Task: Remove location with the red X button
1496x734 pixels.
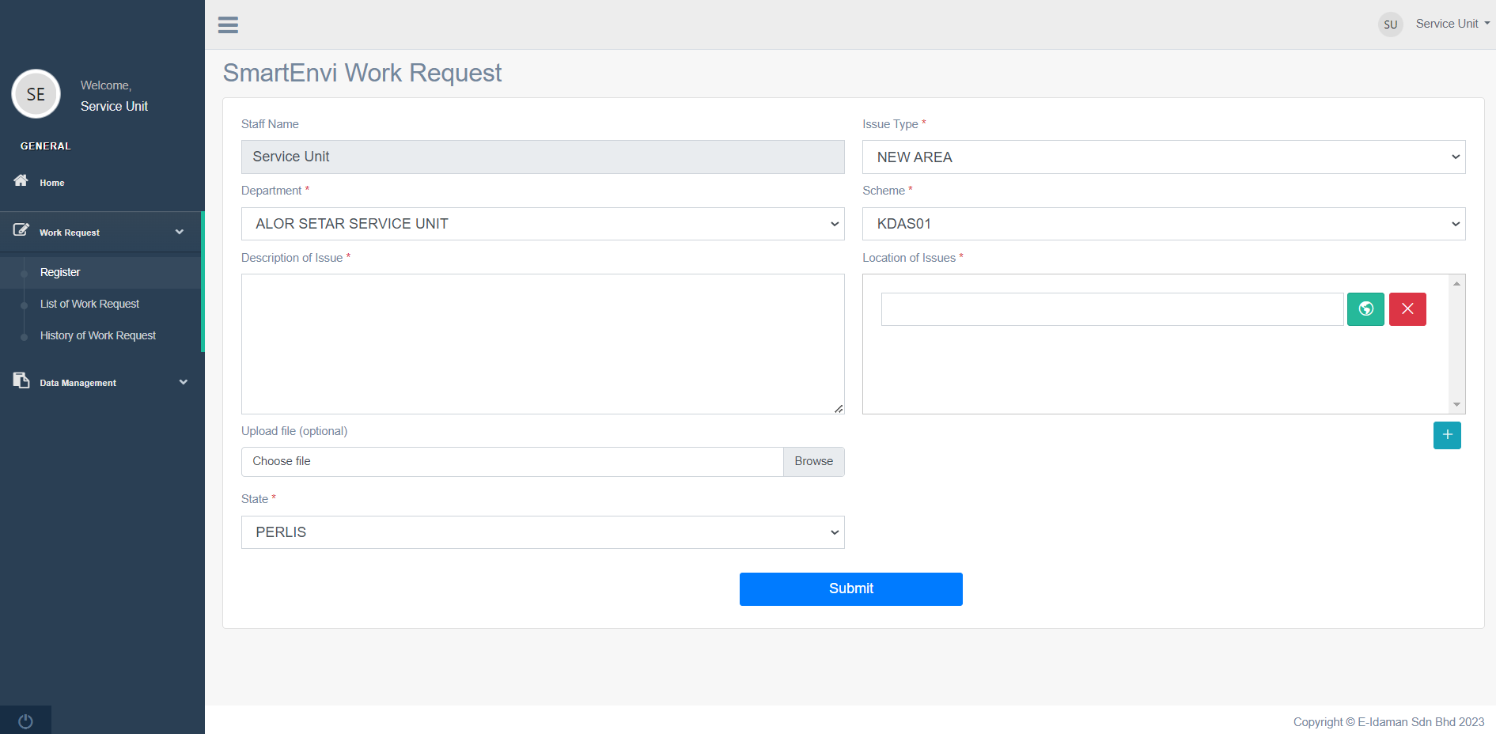Action: (1407, 309)
